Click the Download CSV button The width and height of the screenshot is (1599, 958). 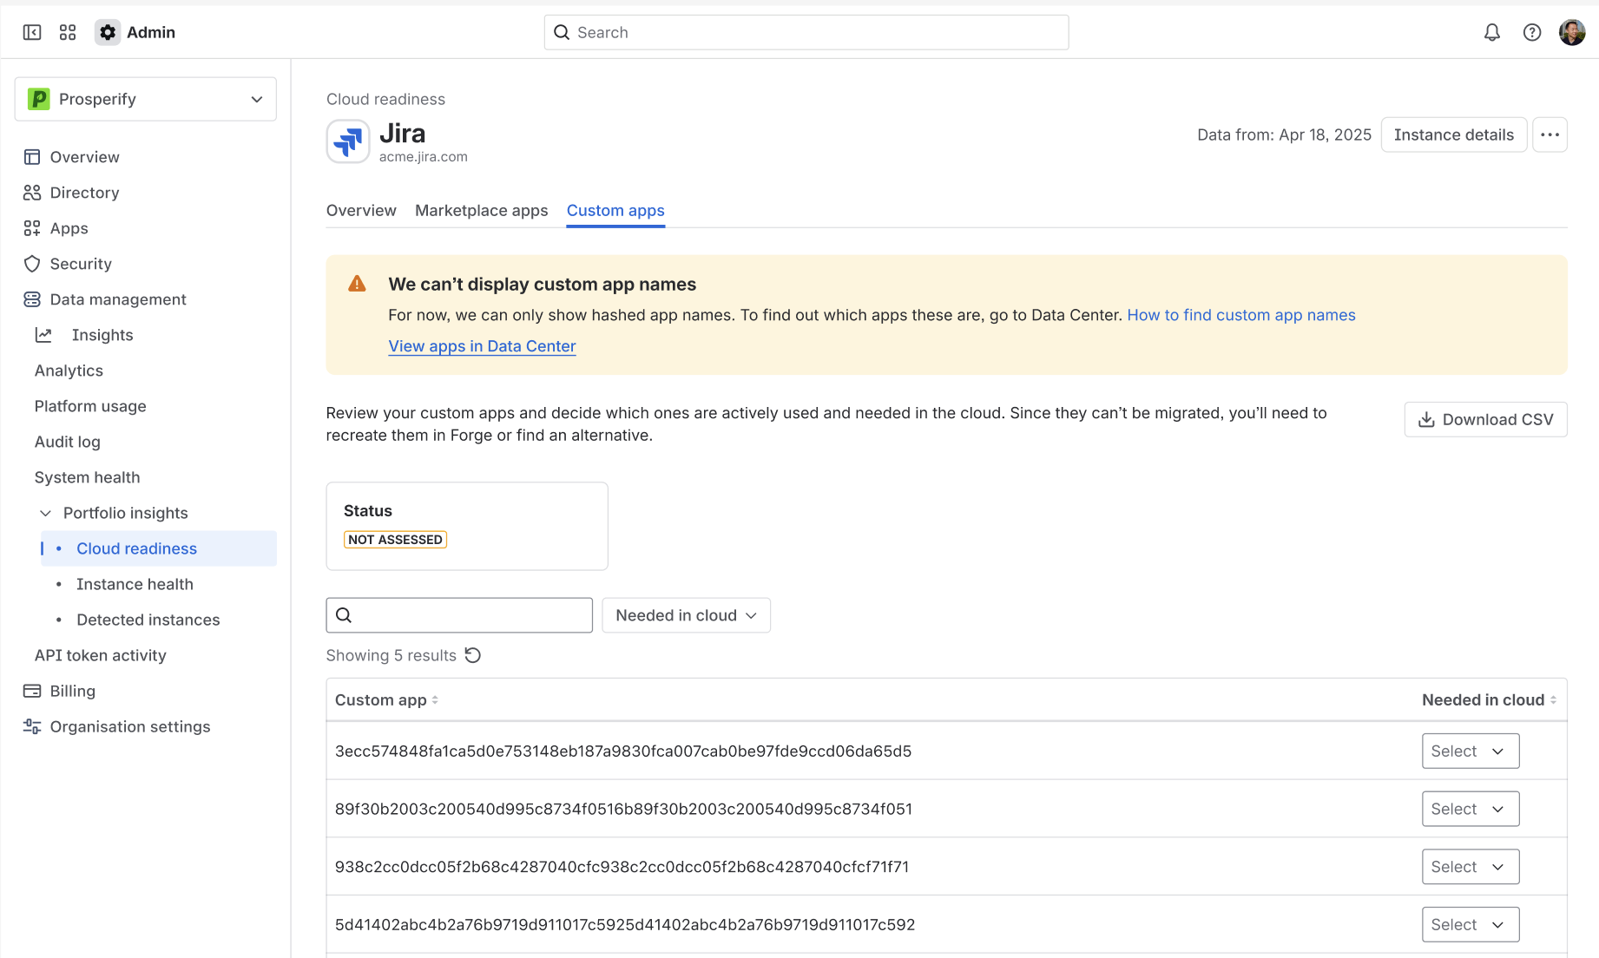pos(1485,419)
